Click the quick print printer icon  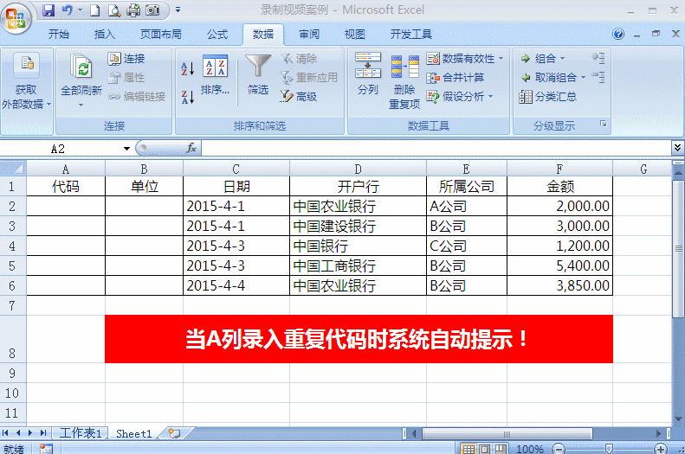pos(133,10)
